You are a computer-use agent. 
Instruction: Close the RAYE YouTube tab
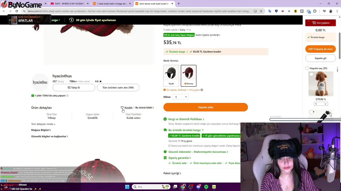[x=88, y=4]
